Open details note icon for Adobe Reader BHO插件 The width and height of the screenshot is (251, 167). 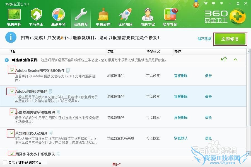click(68, 70)
